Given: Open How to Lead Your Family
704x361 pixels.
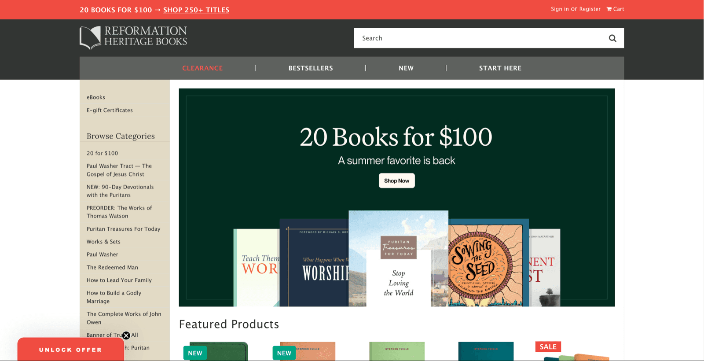Looking at the screenshot, I should (x=119, y=280).
